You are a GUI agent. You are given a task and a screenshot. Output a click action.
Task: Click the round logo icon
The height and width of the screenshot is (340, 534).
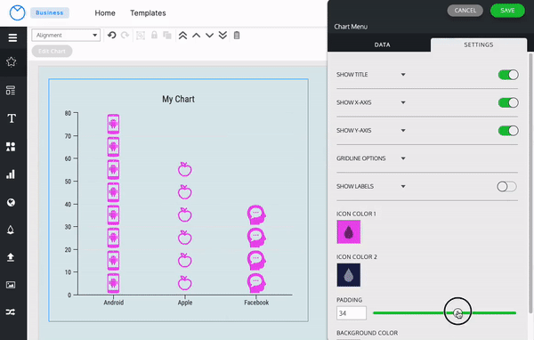(17, 13)
